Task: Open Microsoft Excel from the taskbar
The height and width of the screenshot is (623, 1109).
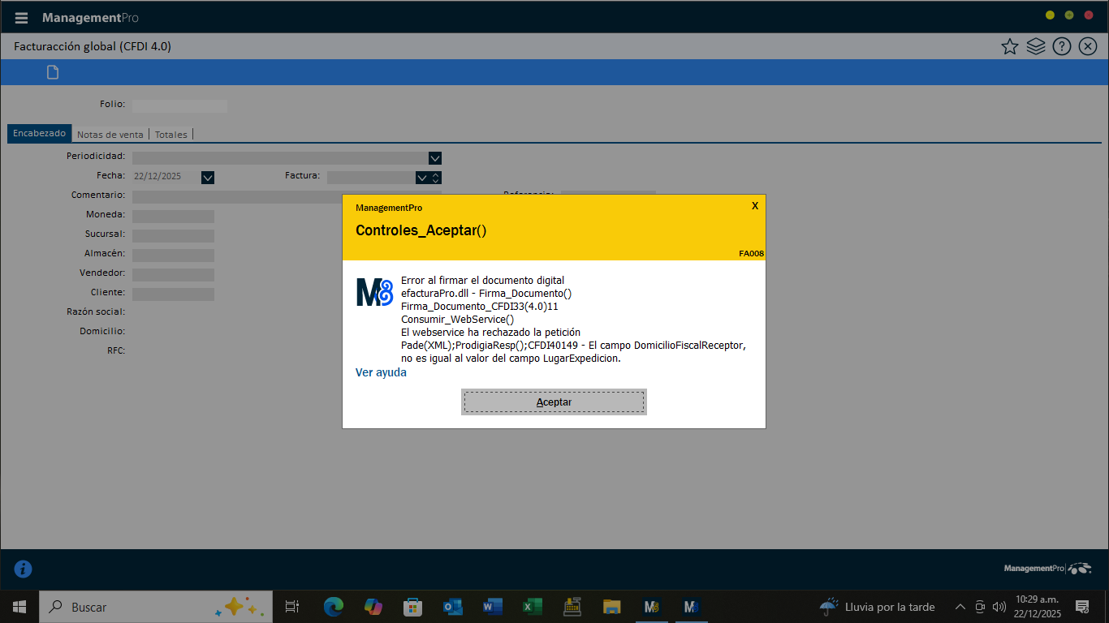Action: pyautogui.click(x=532, y=607)
